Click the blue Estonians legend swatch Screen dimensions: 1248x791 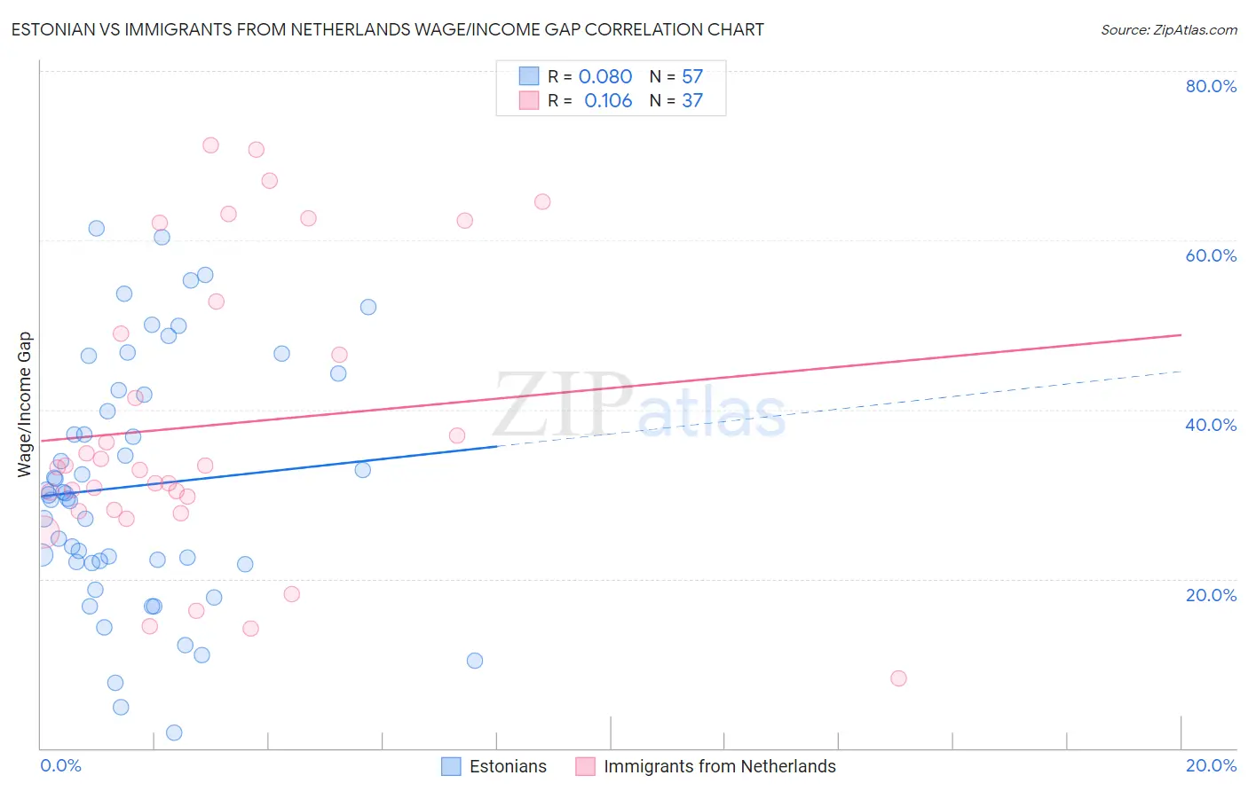(x=451, y=766)
